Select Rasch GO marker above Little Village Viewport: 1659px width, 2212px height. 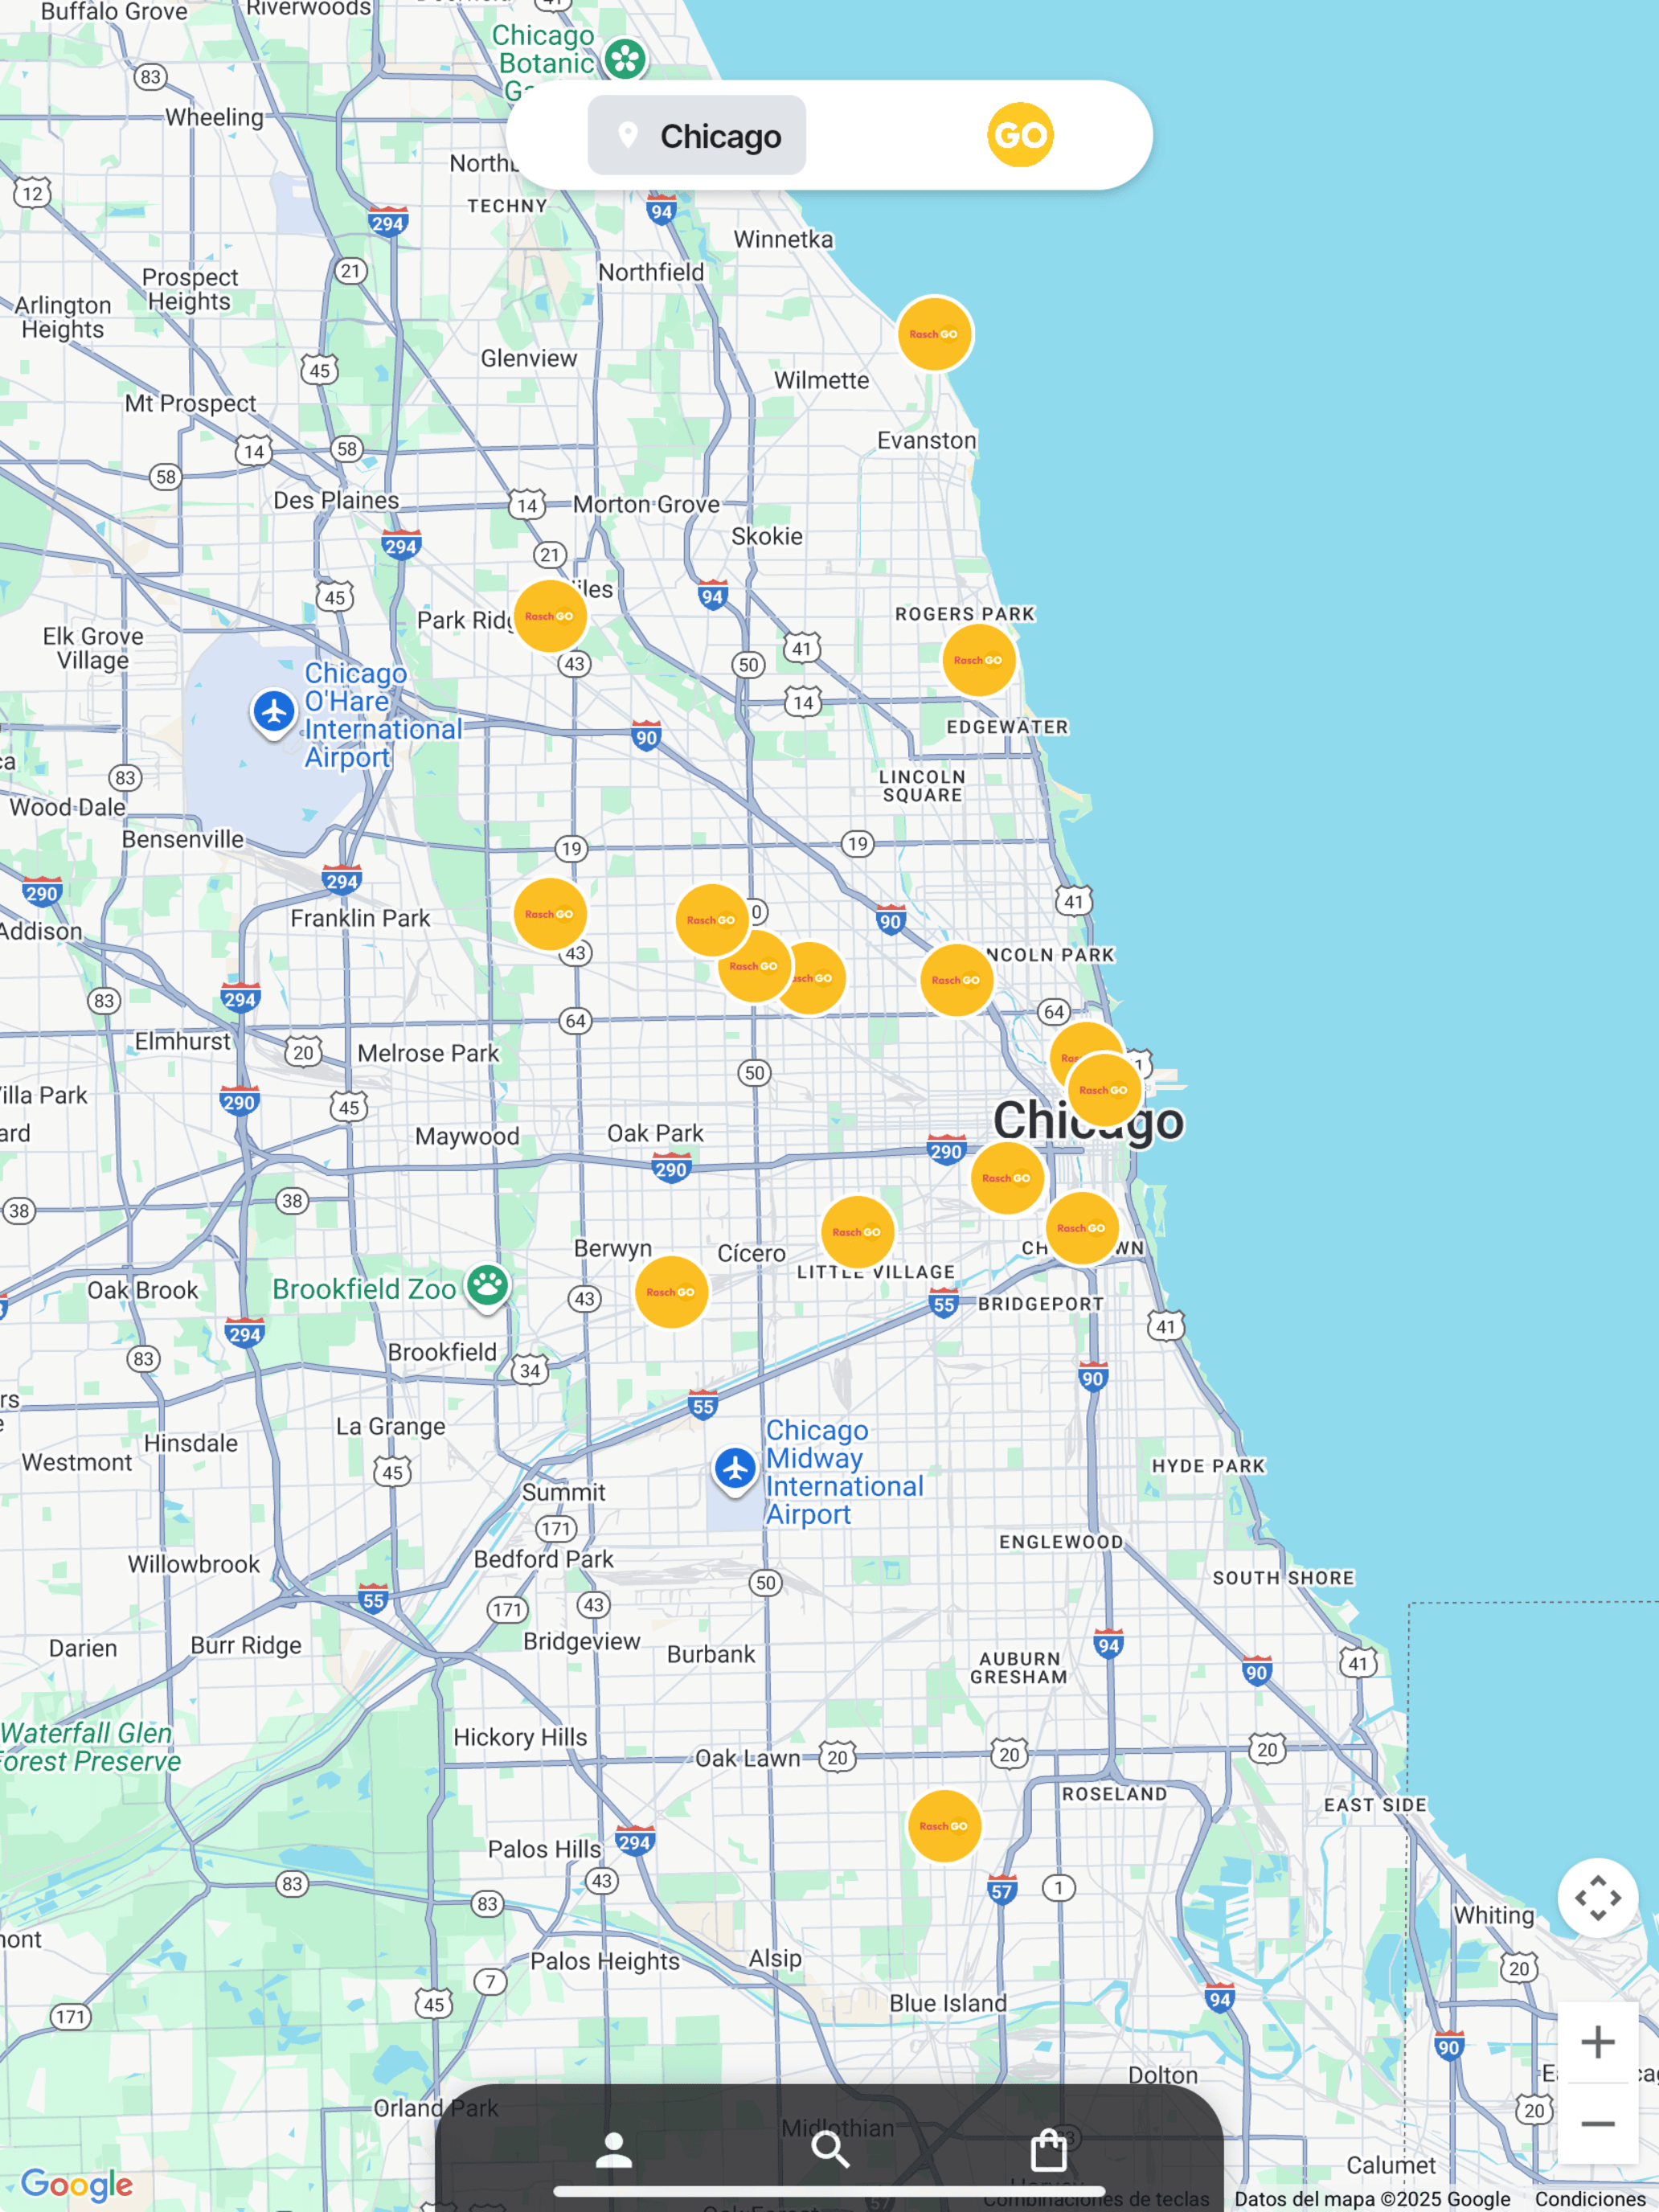(x=857, y=1232)
